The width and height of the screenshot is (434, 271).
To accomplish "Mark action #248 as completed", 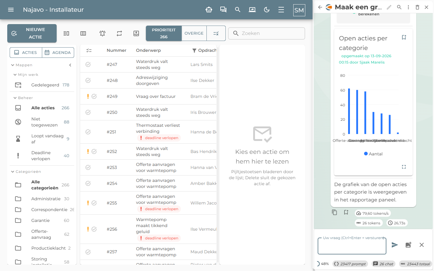I will (x=88, y=80).
